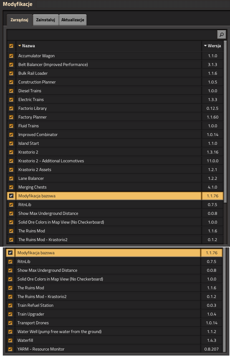Toggle the select-all checkbox in the header

click(11, 46)
